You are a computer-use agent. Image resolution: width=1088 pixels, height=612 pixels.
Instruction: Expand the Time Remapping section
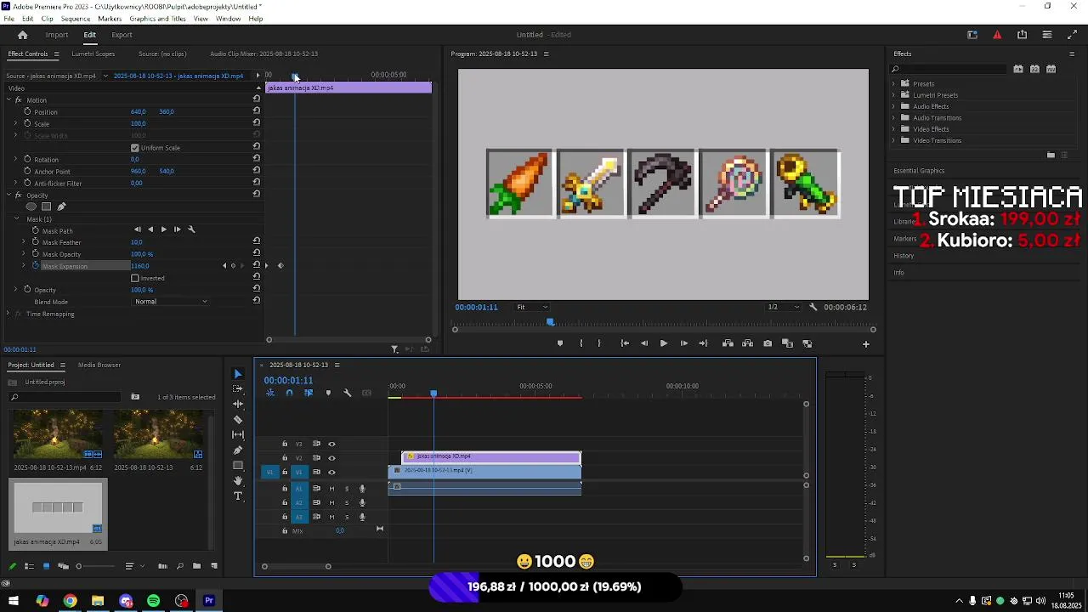point(8,314)
